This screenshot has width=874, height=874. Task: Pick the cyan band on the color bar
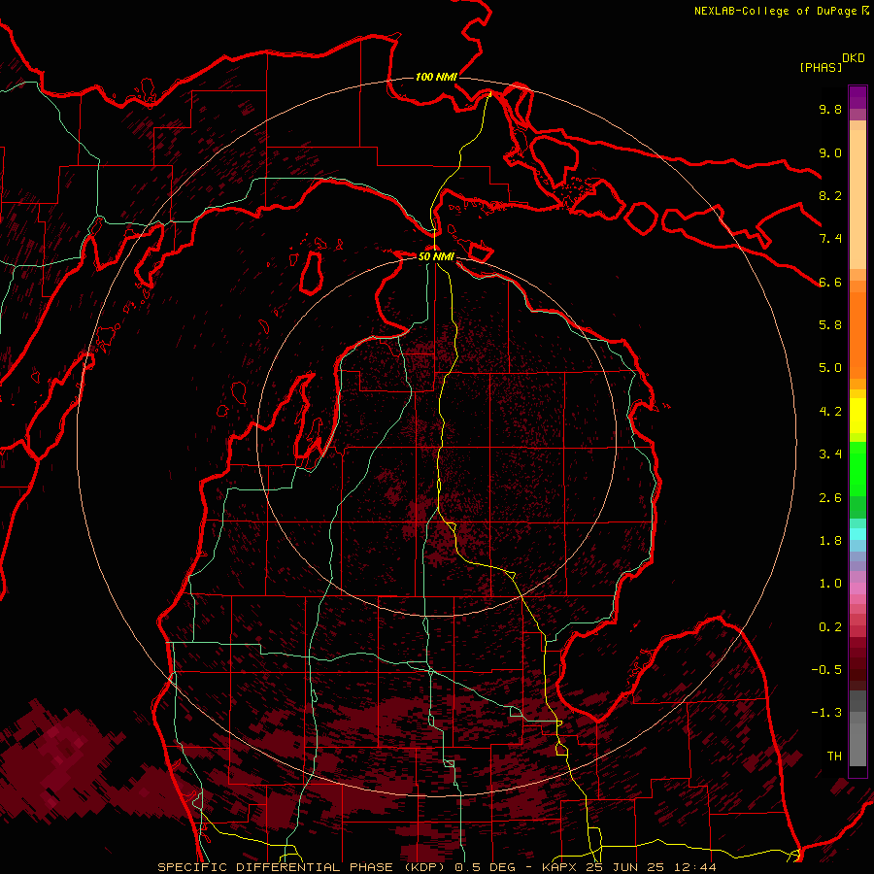(857, 534)
